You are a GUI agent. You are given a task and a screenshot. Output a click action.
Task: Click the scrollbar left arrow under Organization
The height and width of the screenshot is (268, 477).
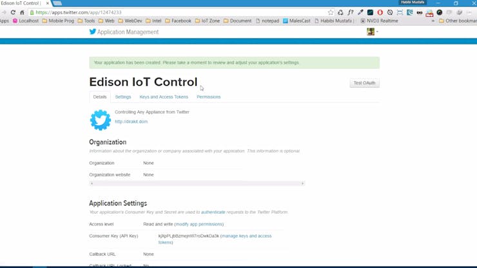tap(92, 184)
